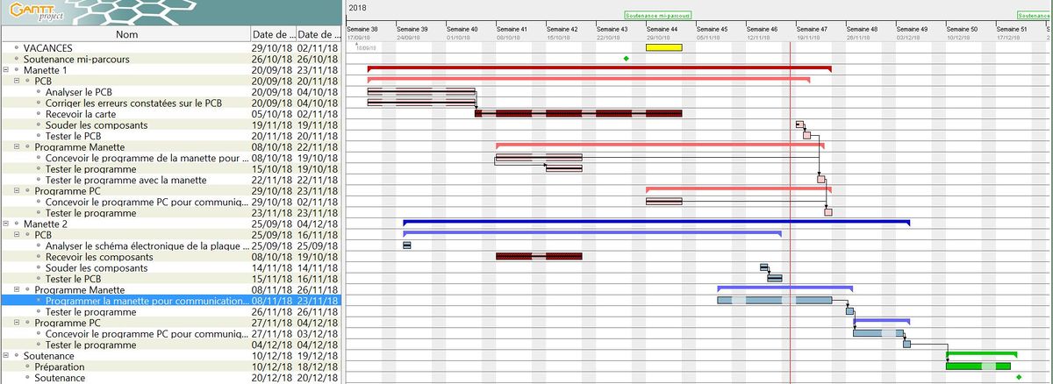Image resolution: width=1053 pixels, height=384 pixels.
Task: Click the green Préparation task bar
Action: [978, 366]
